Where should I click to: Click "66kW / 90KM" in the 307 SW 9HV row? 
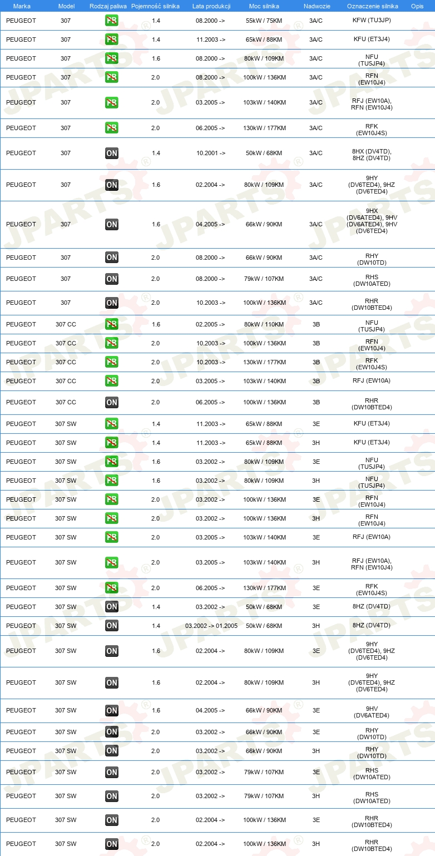click(264, 710)
